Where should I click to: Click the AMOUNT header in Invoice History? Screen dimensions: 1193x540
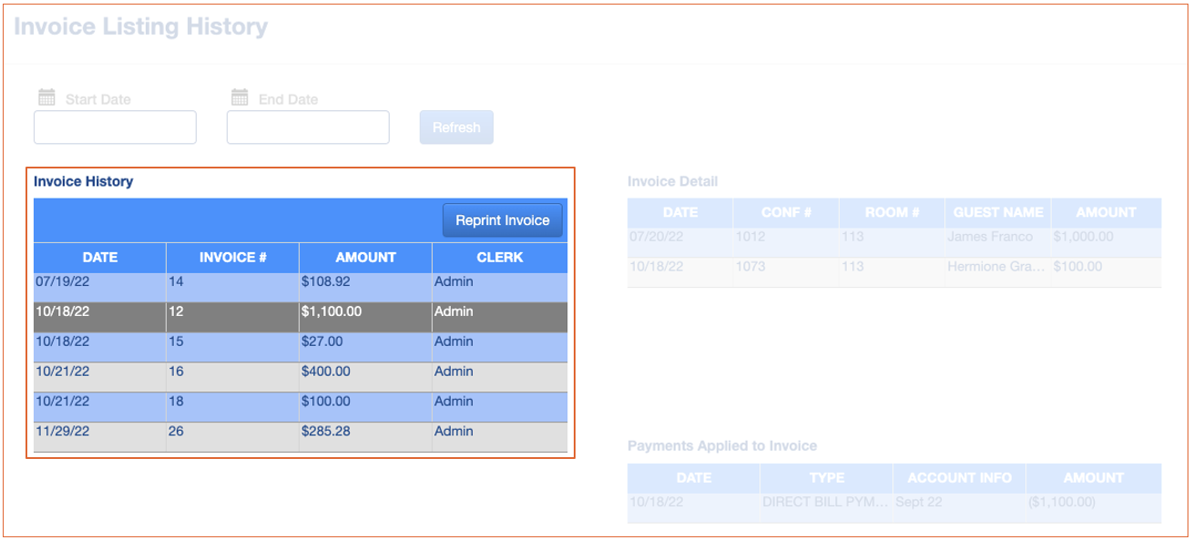365,257
